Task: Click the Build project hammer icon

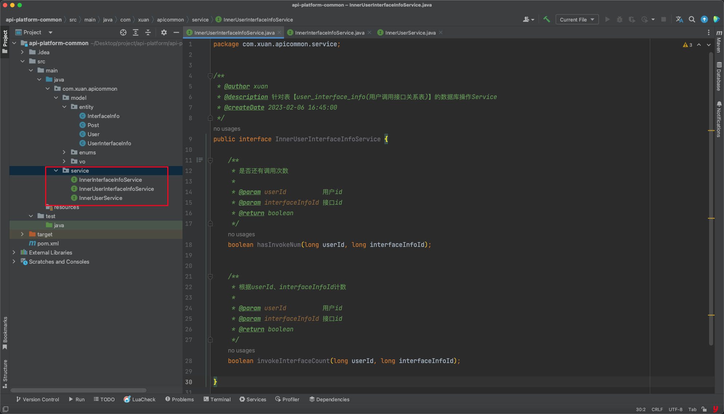Action: click(547, 20)
